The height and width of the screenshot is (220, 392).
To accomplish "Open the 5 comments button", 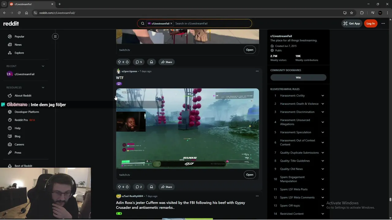I will 139,62.
